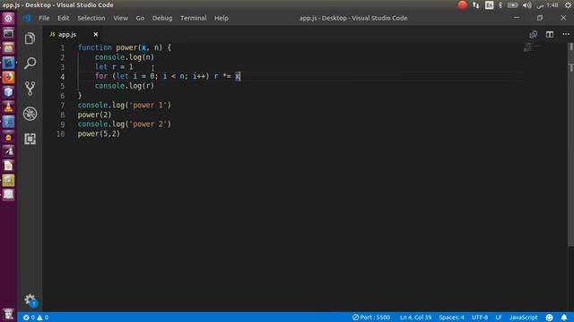
Task: Open the battery indicator menu
Action: point(512,5)
